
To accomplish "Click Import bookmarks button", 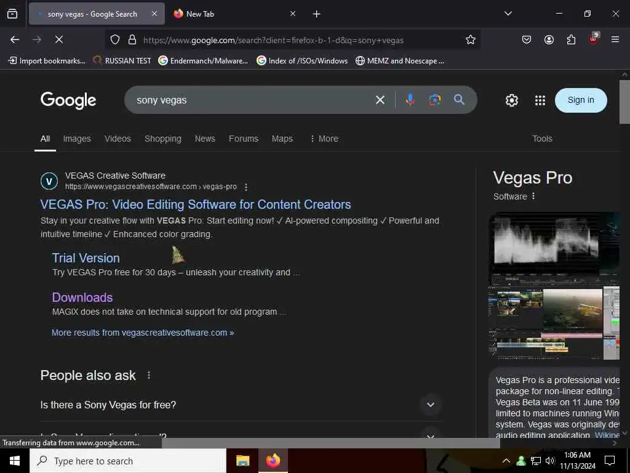I will [47, 61].
